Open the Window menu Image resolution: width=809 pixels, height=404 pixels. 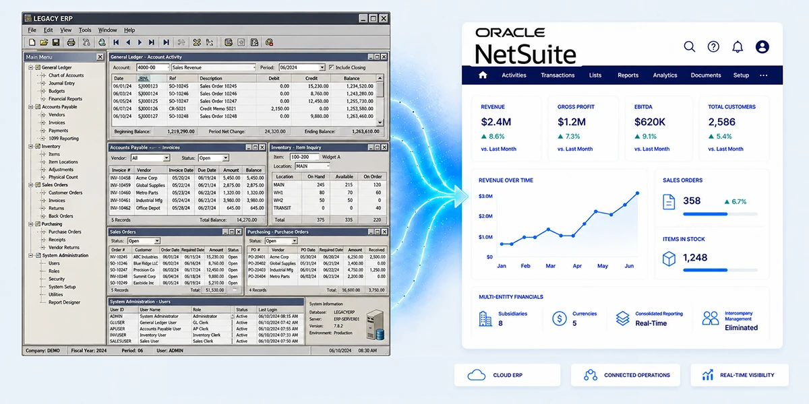coord(108,30)
